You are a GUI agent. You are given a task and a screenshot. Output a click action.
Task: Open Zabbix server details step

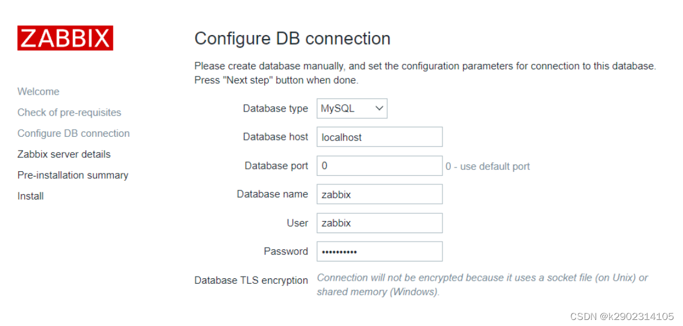pos(64,154)
